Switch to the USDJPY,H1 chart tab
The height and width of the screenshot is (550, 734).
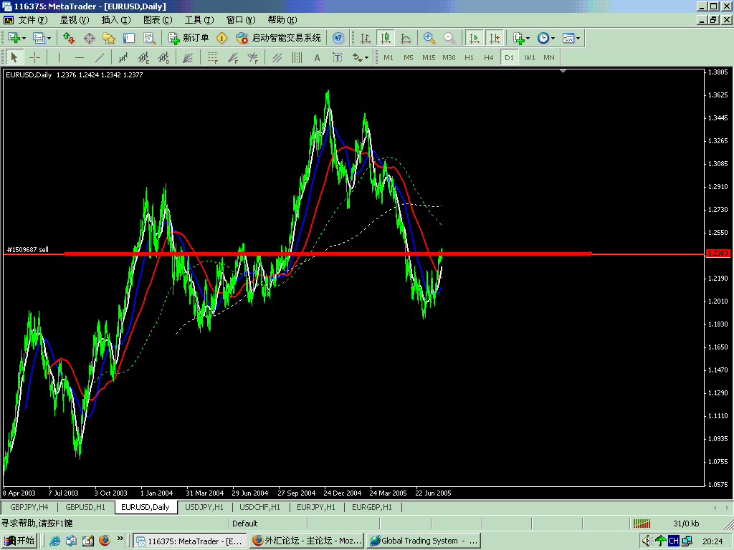tap(203, 507)
